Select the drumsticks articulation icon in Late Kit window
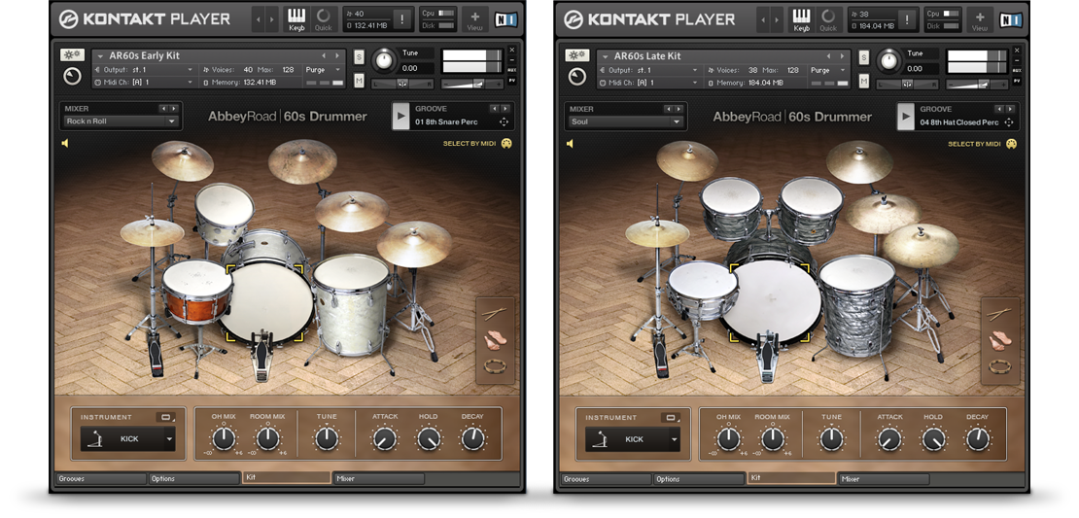Viewport: 1079px width, 518px height. tap(999, 314)
